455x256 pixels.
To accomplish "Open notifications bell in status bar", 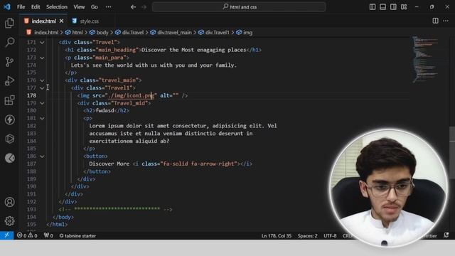I will pyautogui.click(x=446, y=235).
